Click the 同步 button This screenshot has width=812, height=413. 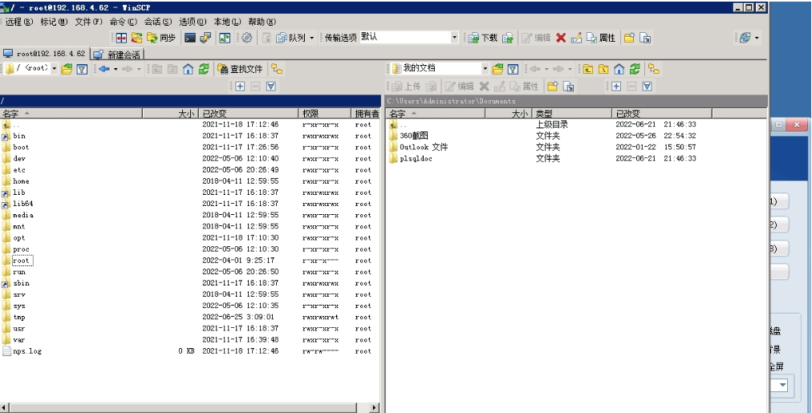[161, 38]
